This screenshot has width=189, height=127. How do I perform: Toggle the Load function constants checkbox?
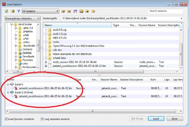[x=7, y=119]
